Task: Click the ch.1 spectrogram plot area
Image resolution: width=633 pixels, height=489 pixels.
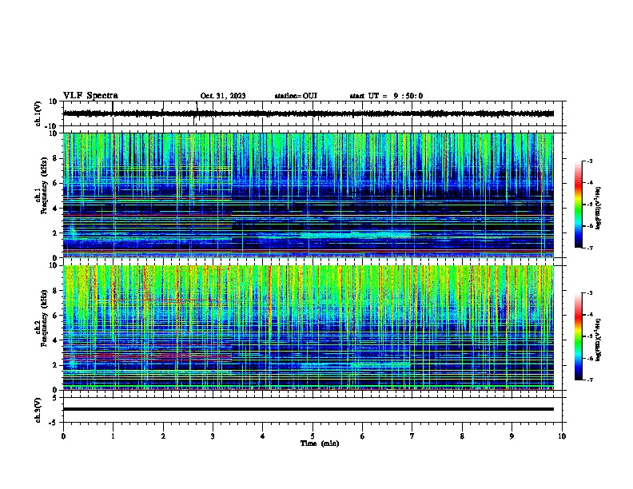Action: tap(308, 195)
